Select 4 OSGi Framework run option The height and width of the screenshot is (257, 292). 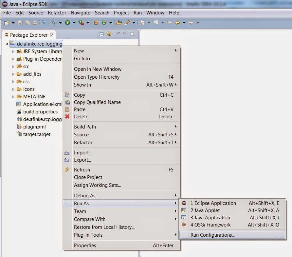coord(232,225)
